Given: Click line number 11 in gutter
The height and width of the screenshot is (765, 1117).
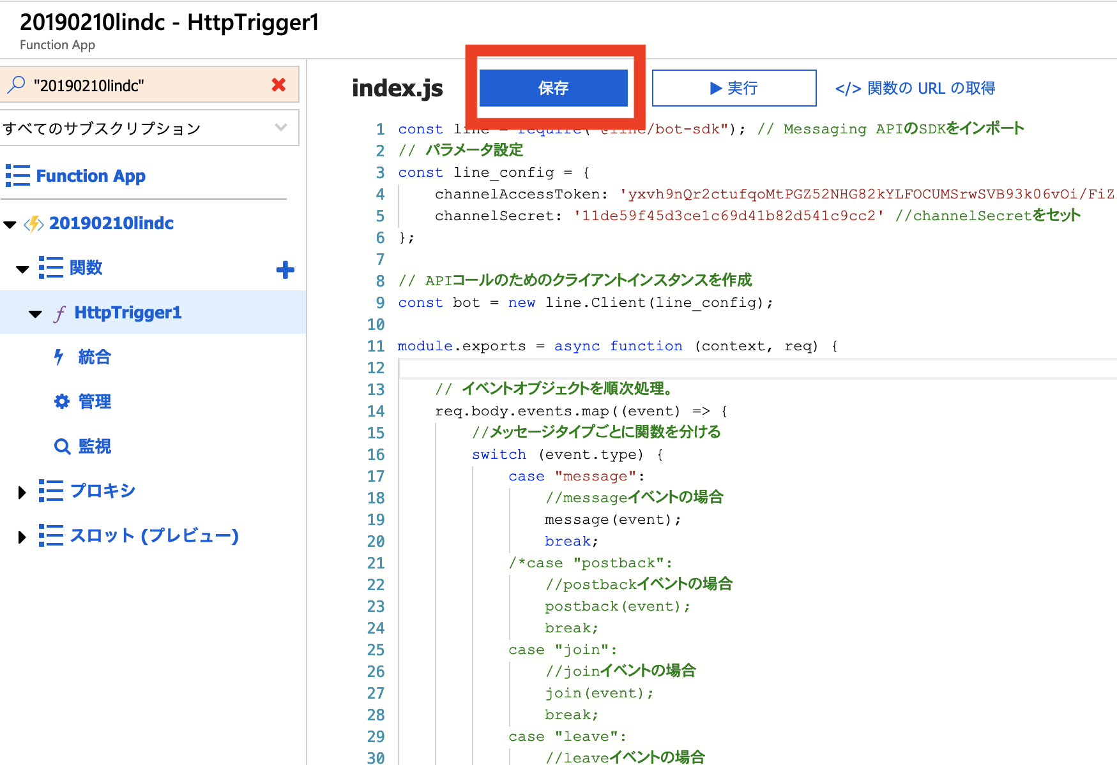Looking at the screenshot, I should point(376,346).
